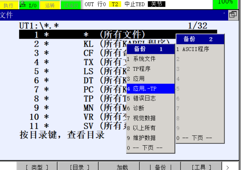Click the window split icon in title bar

point(233,15)
